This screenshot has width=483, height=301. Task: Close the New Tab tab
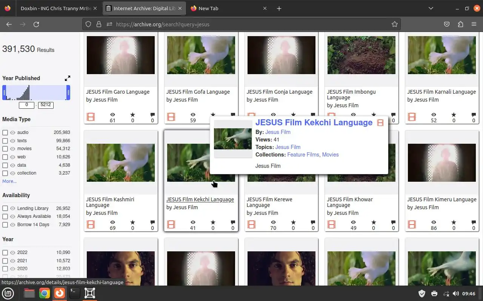point(265,8)
